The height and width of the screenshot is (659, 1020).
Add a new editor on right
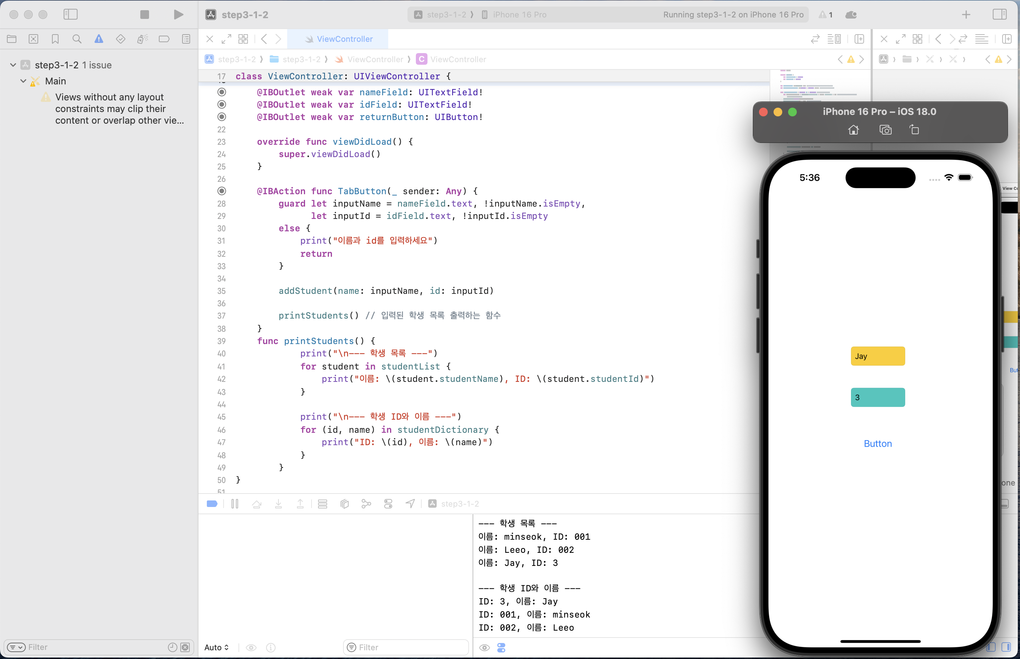859,39
